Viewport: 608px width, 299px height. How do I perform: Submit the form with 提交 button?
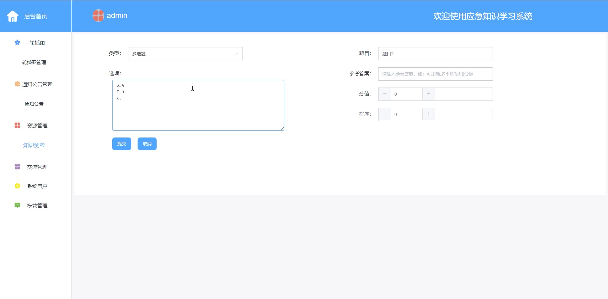tap(122, 144)
